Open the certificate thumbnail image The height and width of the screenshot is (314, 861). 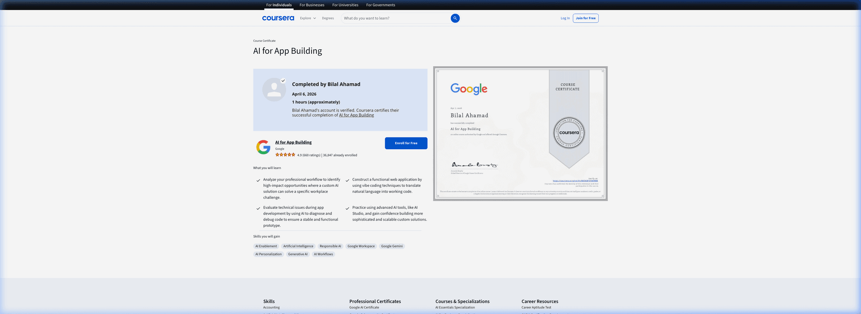tap(520, 133)
